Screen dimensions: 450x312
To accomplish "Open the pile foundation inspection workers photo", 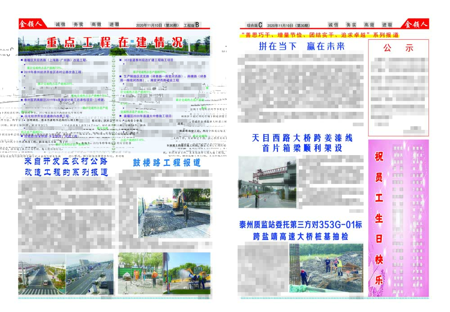I will [326, 268].
